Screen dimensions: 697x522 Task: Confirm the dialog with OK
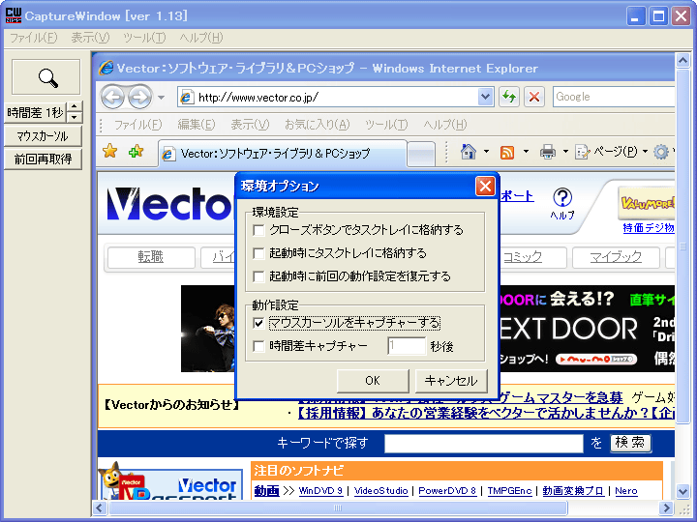pyautogui.click(x=373, y=381)
